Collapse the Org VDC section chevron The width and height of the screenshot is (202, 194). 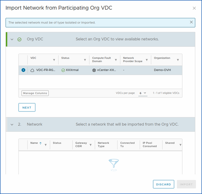pyautogui.click(x=12, y=39)
